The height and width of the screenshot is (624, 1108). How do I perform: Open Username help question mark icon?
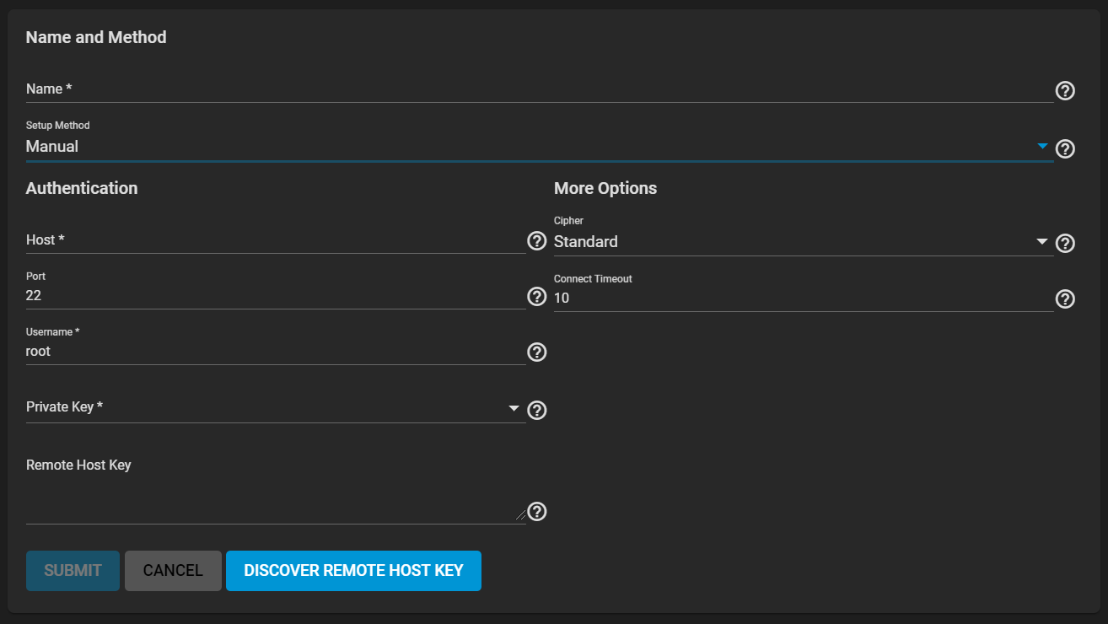click(537, 352)
